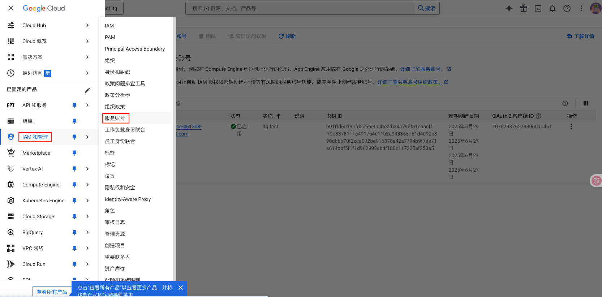602x297 pixels.
Task: Click the Compute Engine chip icon
Action: click(11, 185)
